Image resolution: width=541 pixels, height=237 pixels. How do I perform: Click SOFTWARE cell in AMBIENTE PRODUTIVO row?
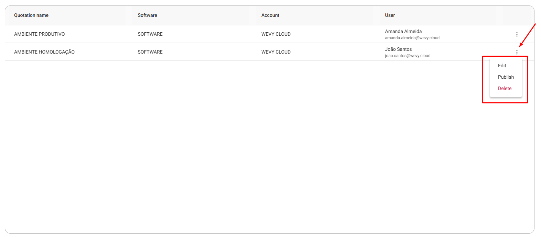pyautogui.click(x=150, y=34)
